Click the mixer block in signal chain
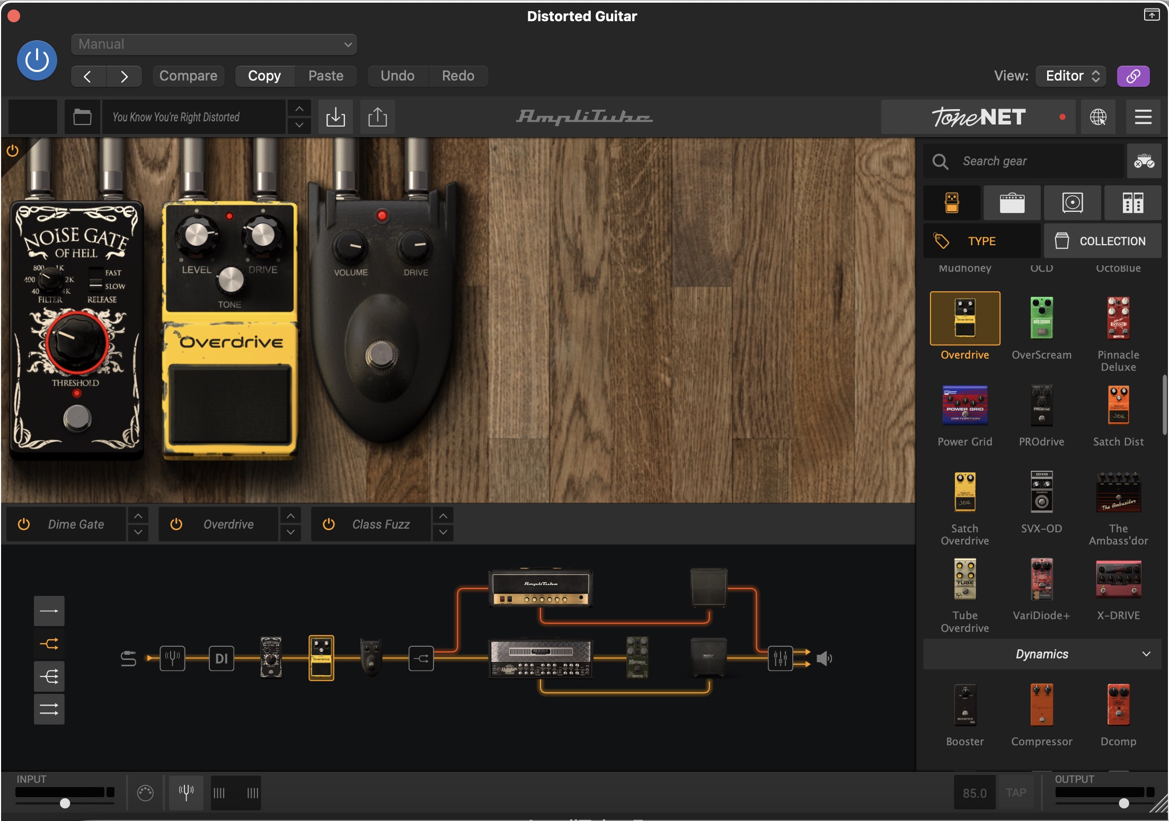The width and height of the screenshot is (1169, 821). click(780, 658)
